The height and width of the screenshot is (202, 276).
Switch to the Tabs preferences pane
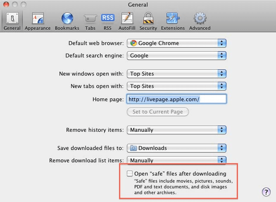pos(90,21)
